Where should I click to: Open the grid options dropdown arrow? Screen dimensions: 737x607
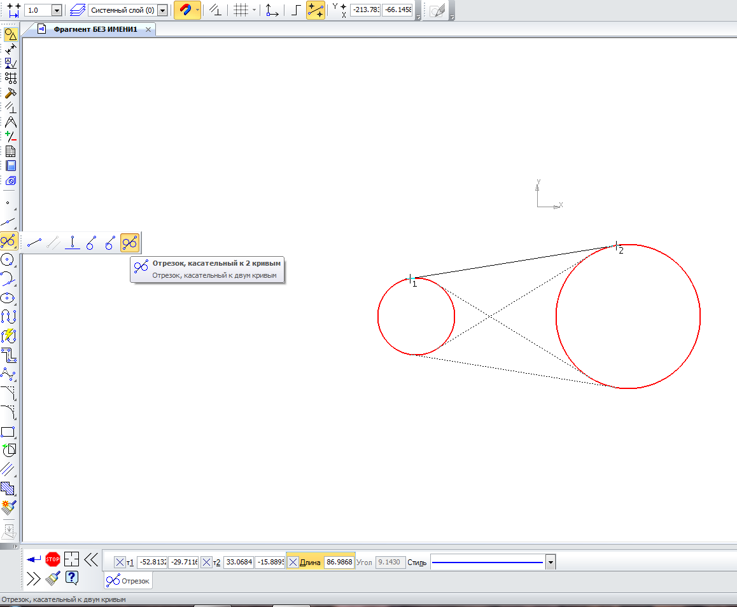(254, 10)
